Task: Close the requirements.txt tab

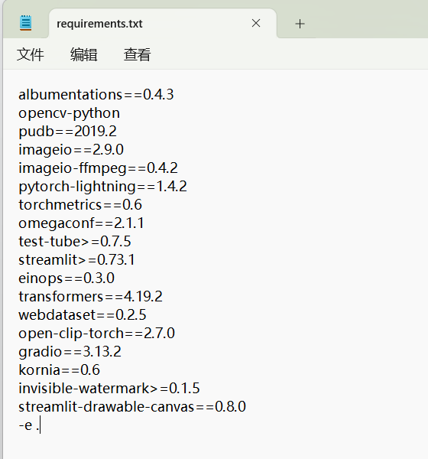Action: (256, 23)
